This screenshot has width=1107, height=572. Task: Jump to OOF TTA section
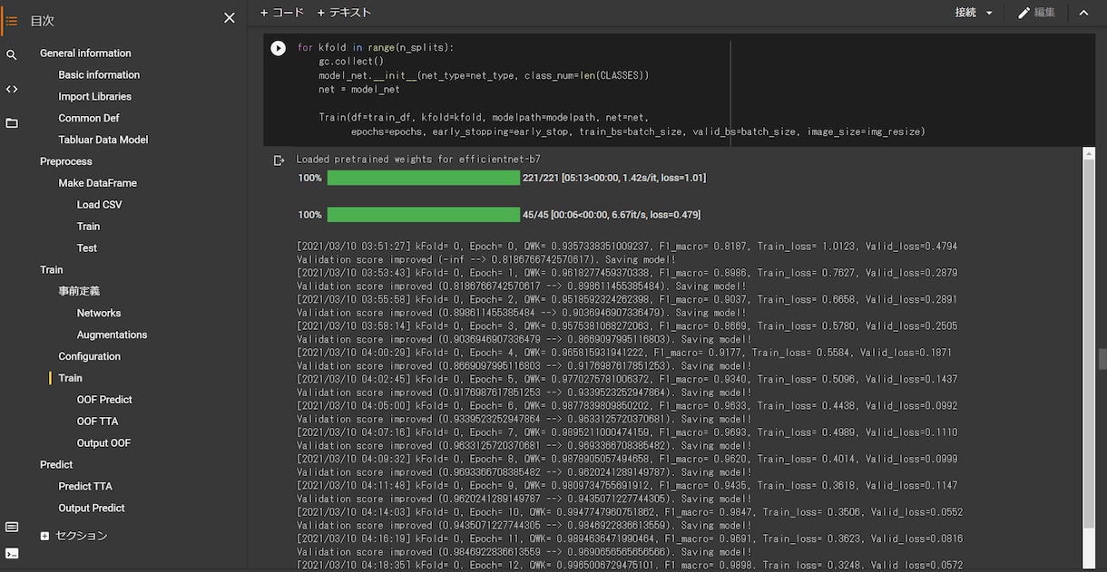[98, 422]
